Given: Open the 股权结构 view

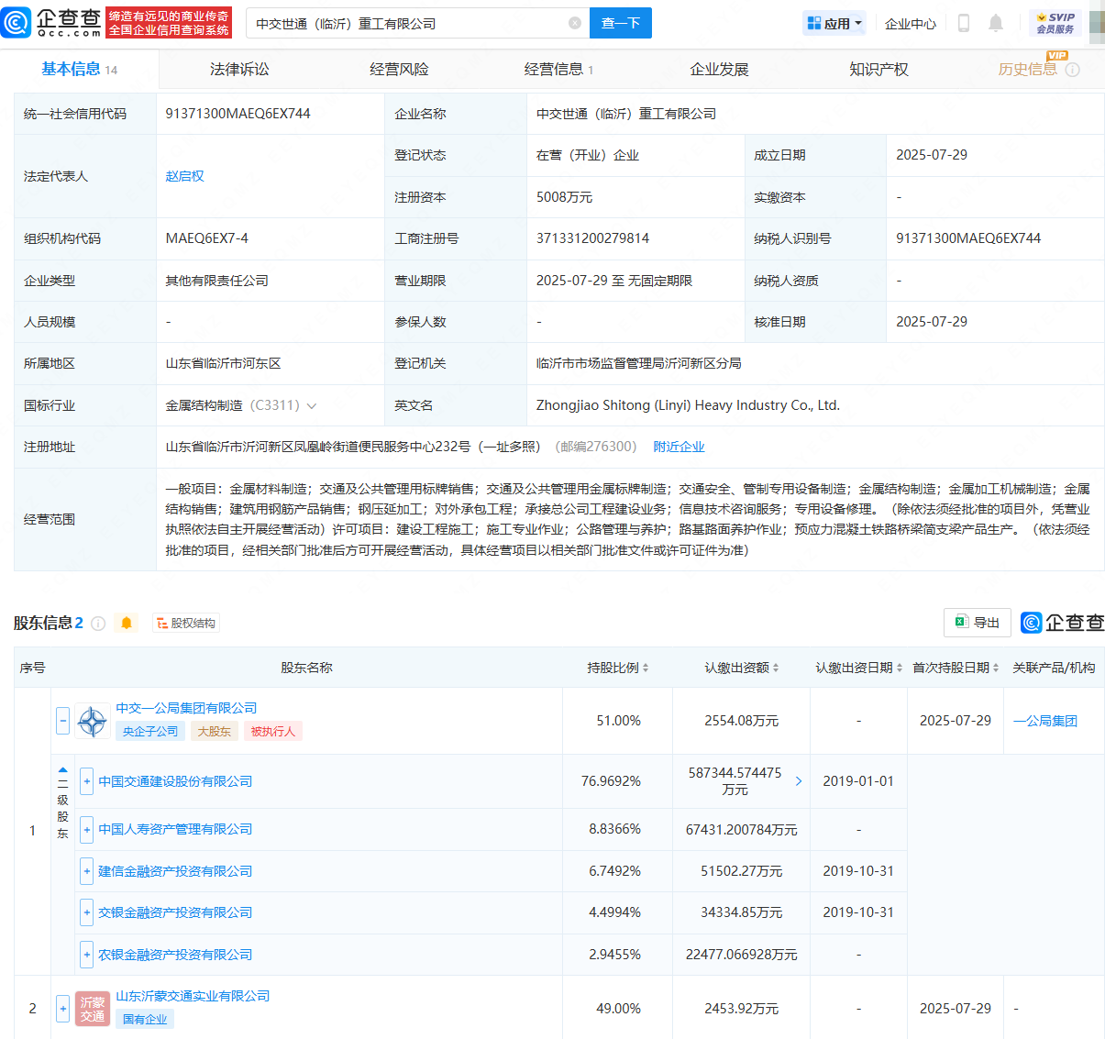Looking at the screenshot, I should (186, 624).
